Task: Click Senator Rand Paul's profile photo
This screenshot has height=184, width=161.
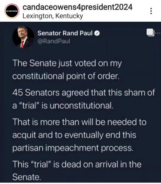Action: [23, 37]
